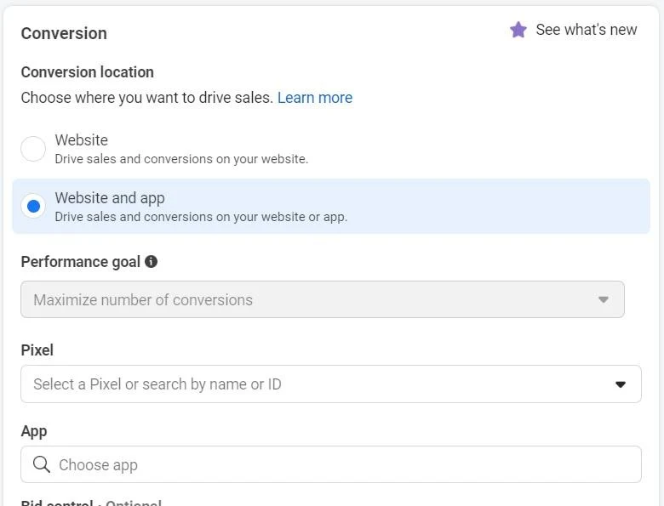The image size is (664, 506).
Task: Open the See what's new link
Action: pyautogui.click(x=586, y=30)
